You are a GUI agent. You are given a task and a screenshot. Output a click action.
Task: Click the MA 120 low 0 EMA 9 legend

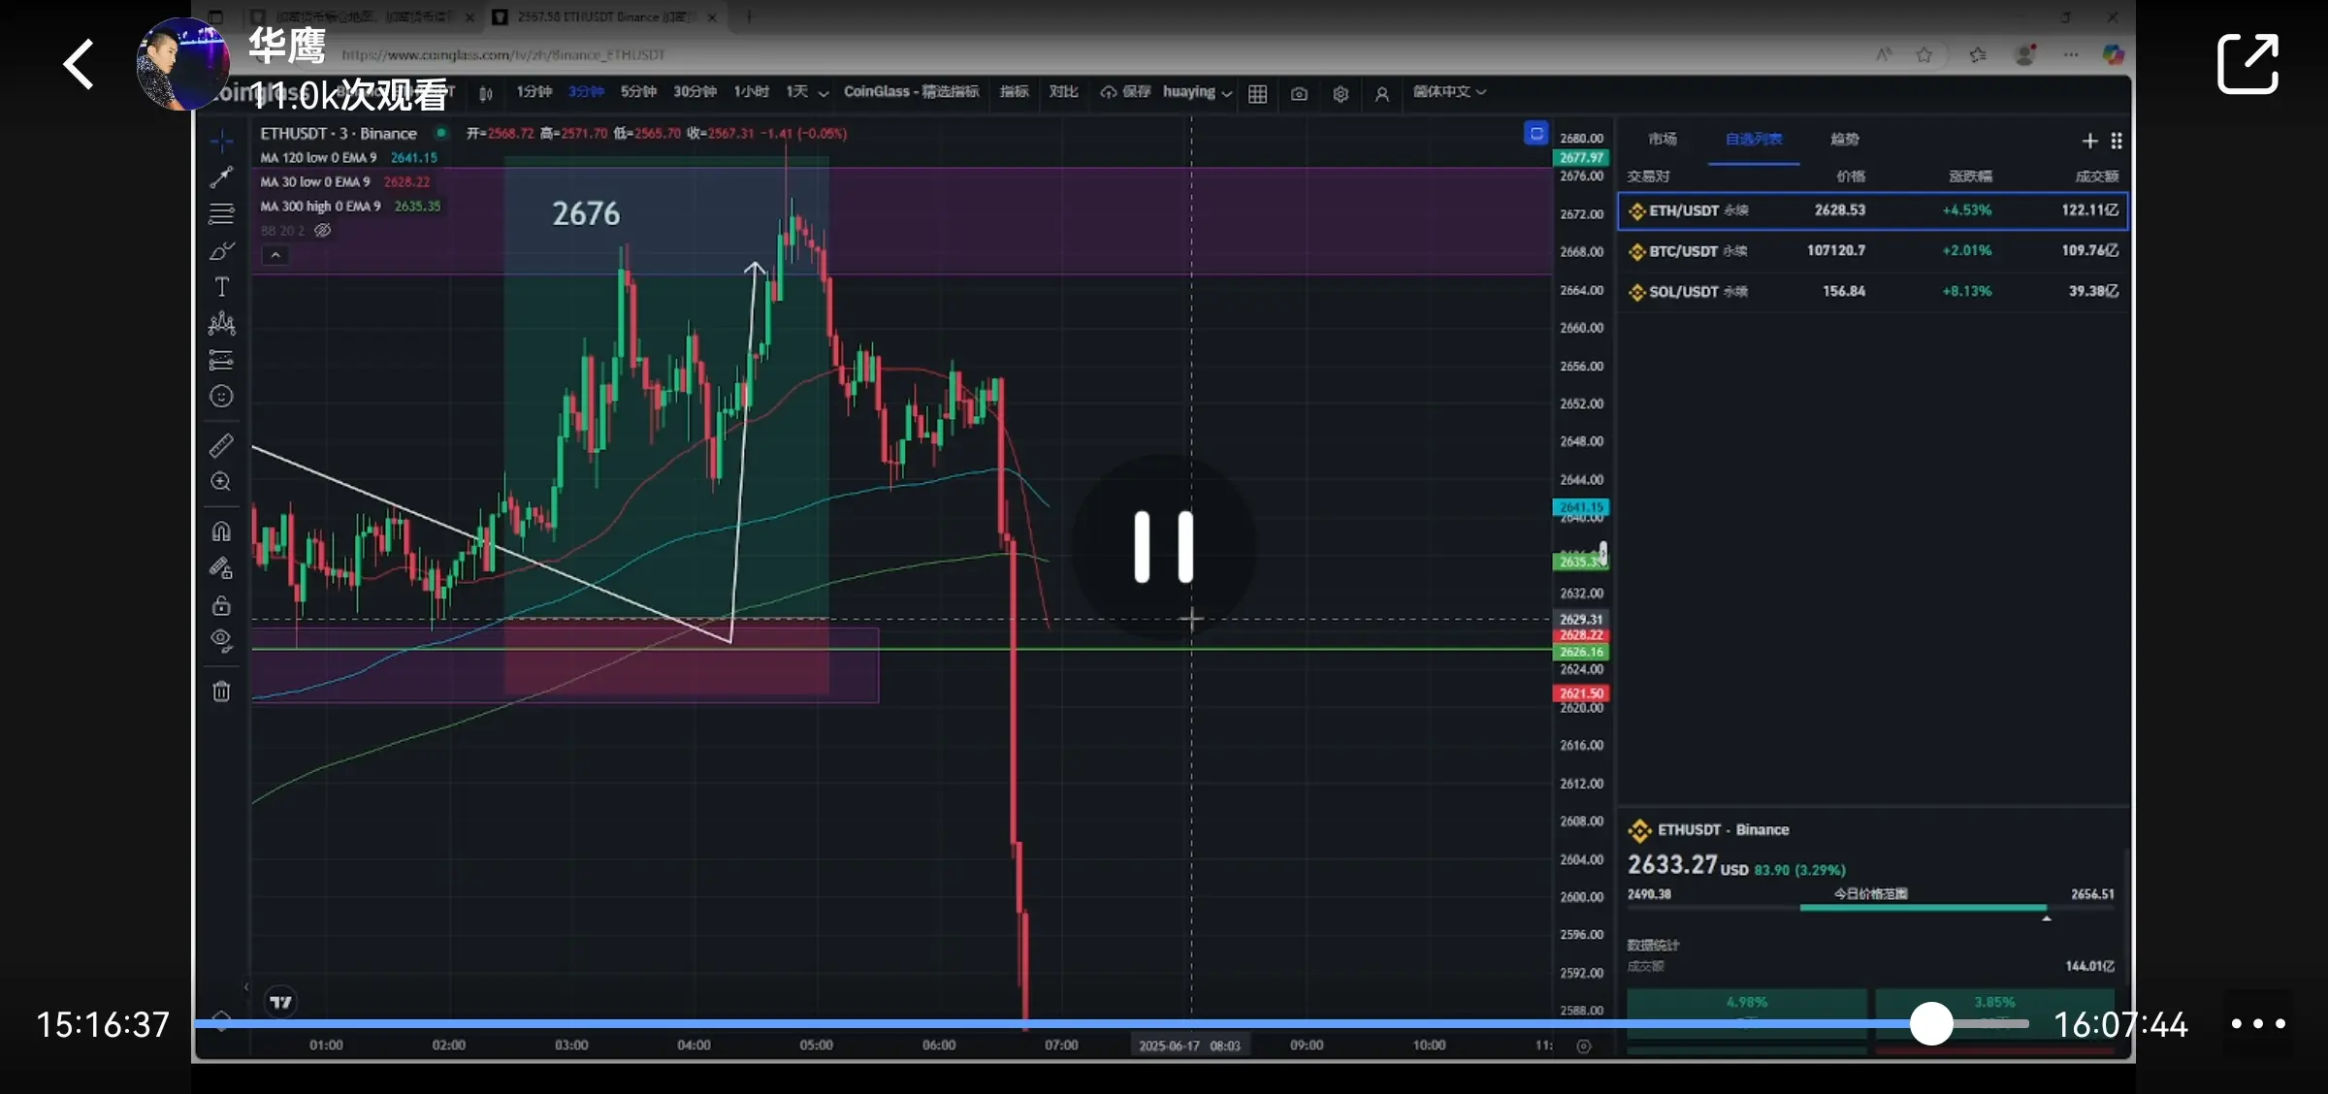click(318, 157)
